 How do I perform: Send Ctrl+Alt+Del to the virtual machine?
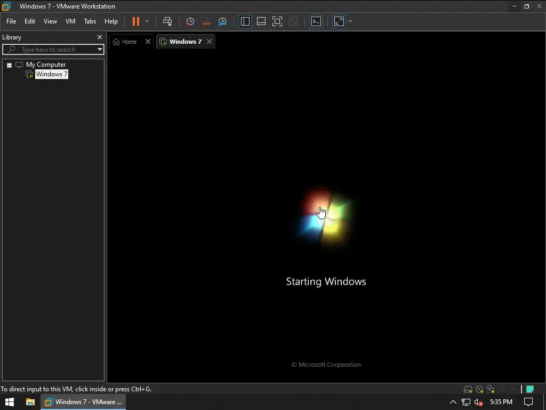click(167, 21)
